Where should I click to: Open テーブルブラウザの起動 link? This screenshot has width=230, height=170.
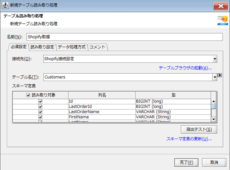point(185,68)
